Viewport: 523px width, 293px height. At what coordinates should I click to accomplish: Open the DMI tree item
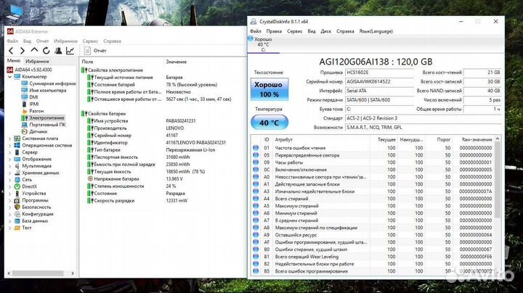pyautogui.click(x=30, y=97)
